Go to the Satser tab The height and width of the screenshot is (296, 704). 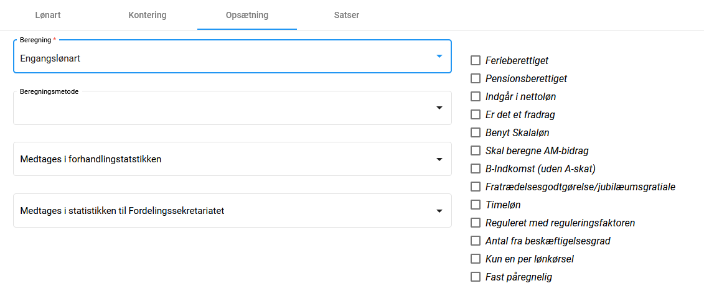[x=347, y=15]
